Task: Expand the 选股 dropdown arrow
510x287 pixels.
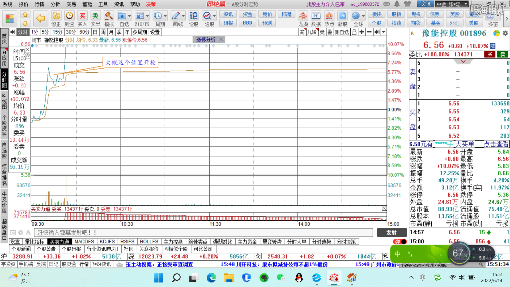Action: (214, 16)
